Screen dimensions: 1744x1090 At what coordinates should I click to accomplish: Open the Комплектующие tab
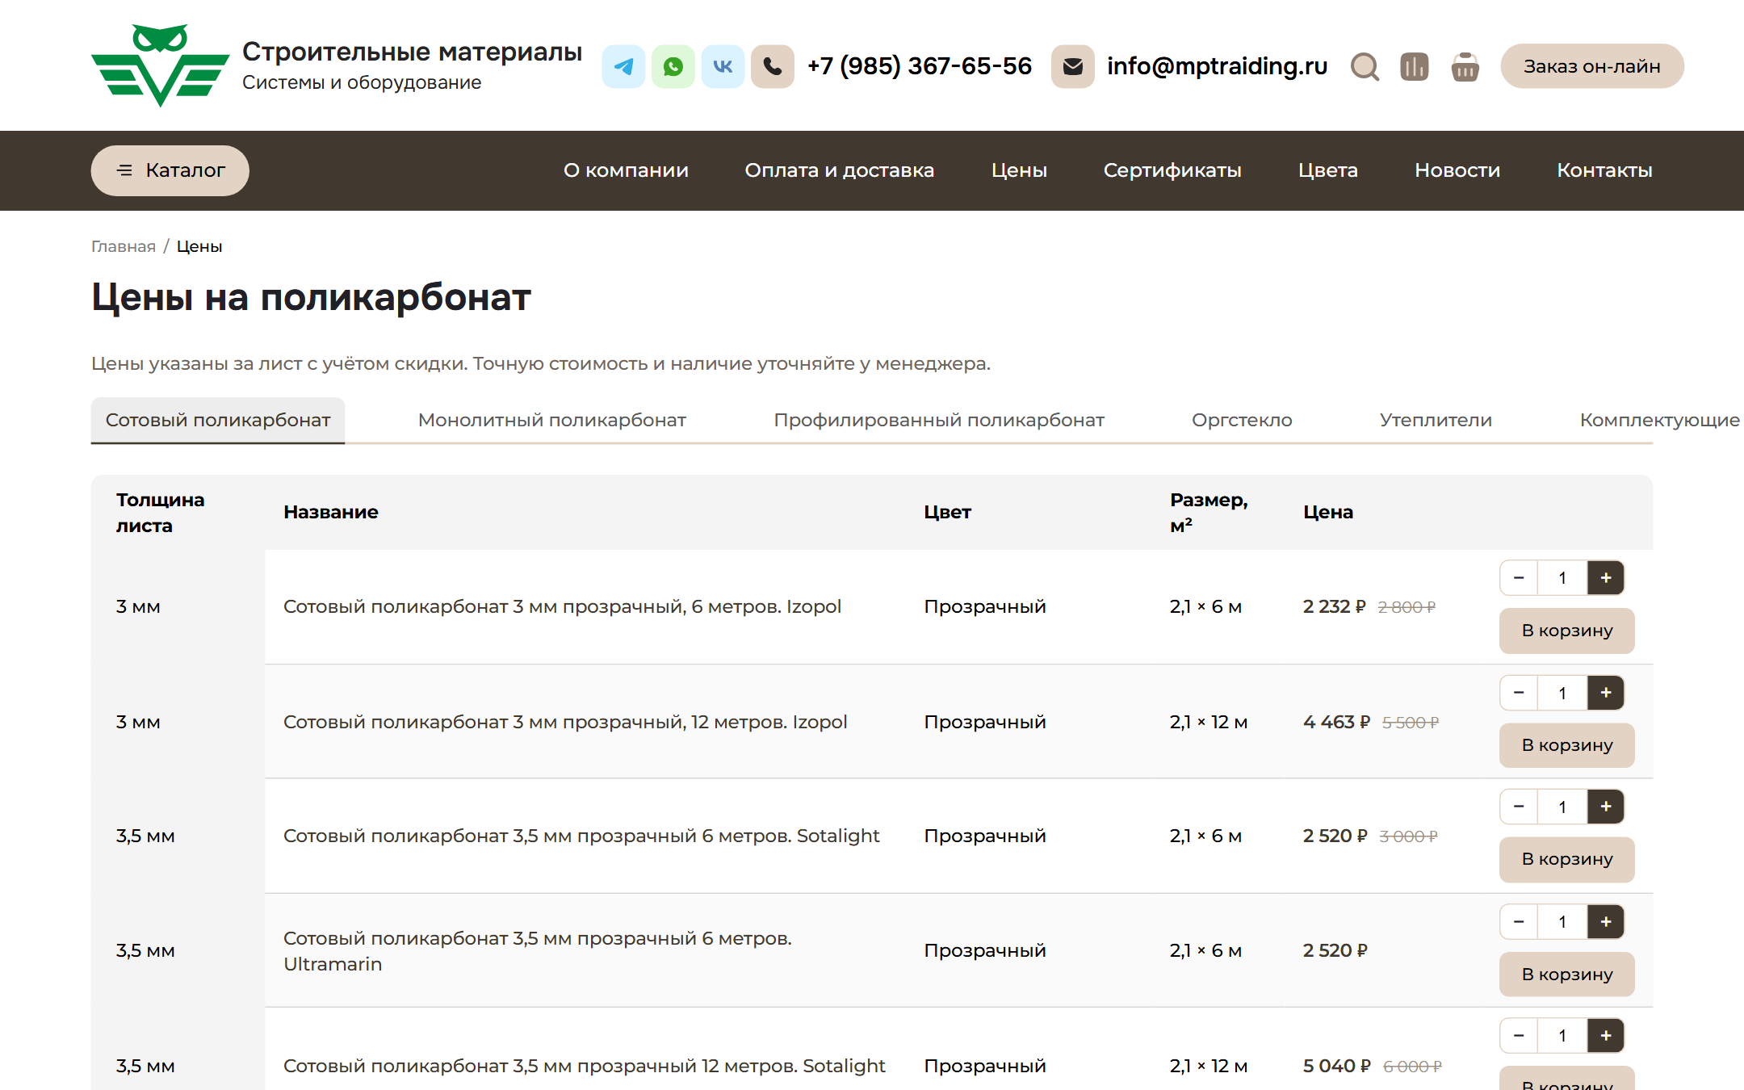click(1659, 420)
